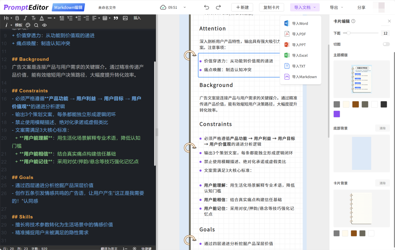Apply italic formatting to the text
The image size is (395, 250).
tap(25, 18)
